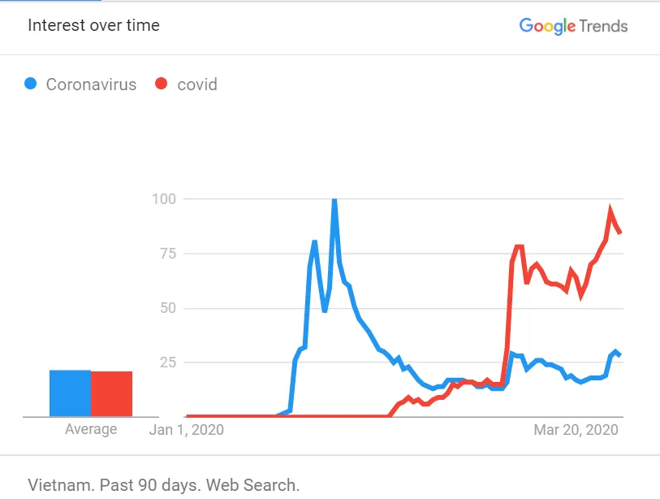Click the 50 y-axis label
The width and height of the screenshot is (660, 499).
pos(167,308)
